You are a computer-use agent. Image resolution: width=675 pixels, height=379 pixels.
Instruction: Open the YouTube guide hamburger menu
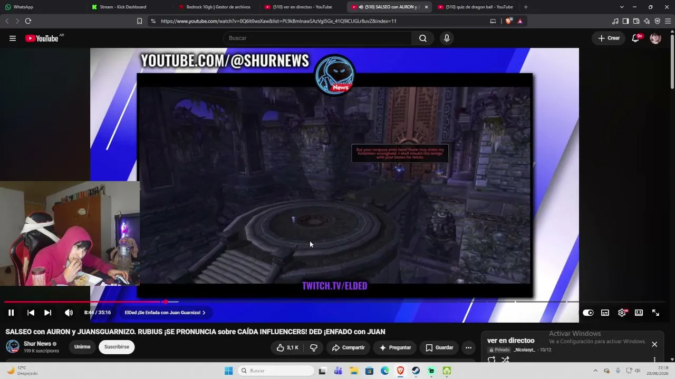click(x=13, y=38)
